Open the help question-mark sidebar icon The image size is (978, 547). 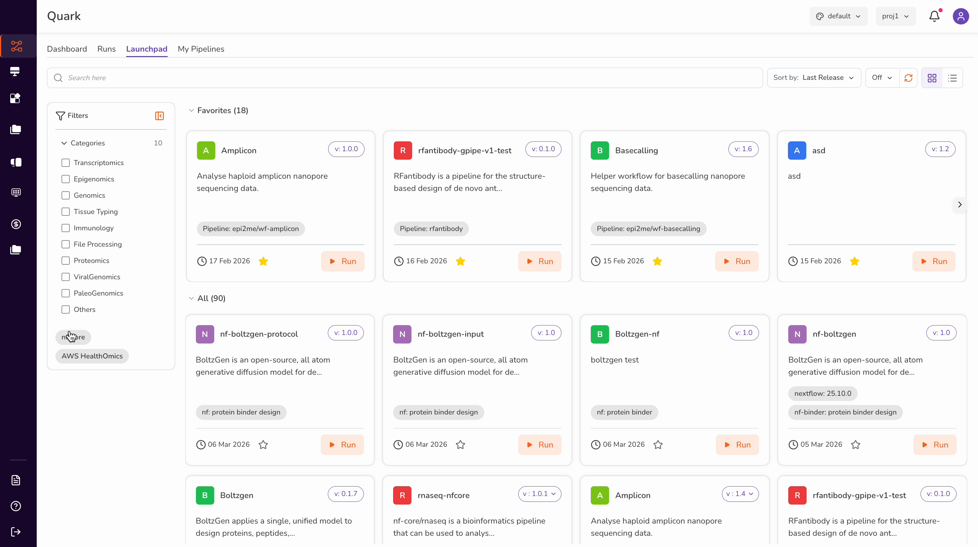coord(16,506)
